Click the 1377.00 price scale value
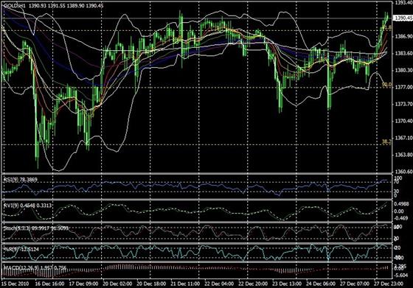This screenshot has height=288, width=413. coord(403,88)
